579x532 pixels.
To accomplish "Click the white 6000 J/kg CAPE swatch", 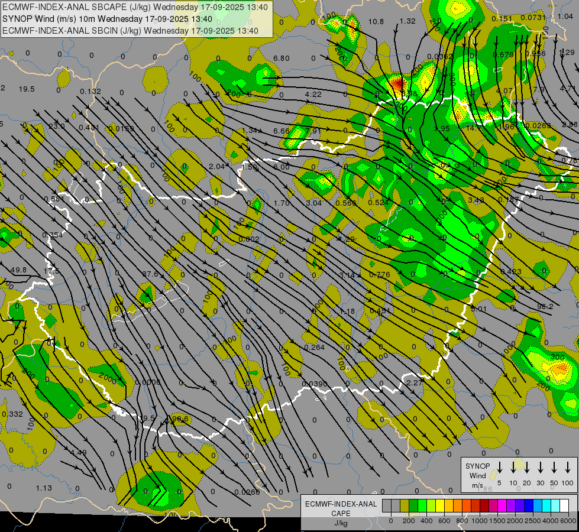I will pyautogui.click(x=564, y=506).
